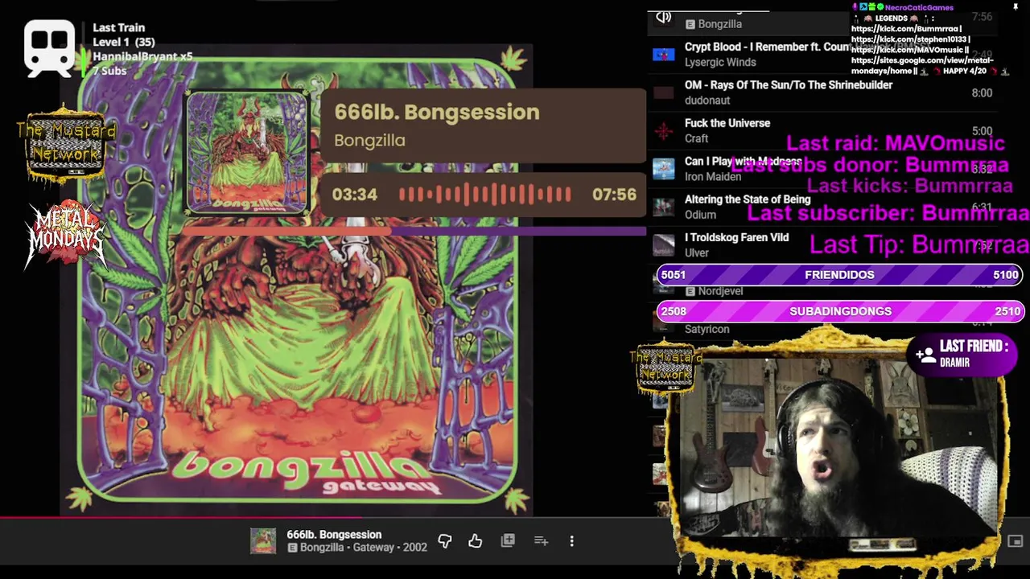
Task: Click the Ulver artist name
Action: 697,253
